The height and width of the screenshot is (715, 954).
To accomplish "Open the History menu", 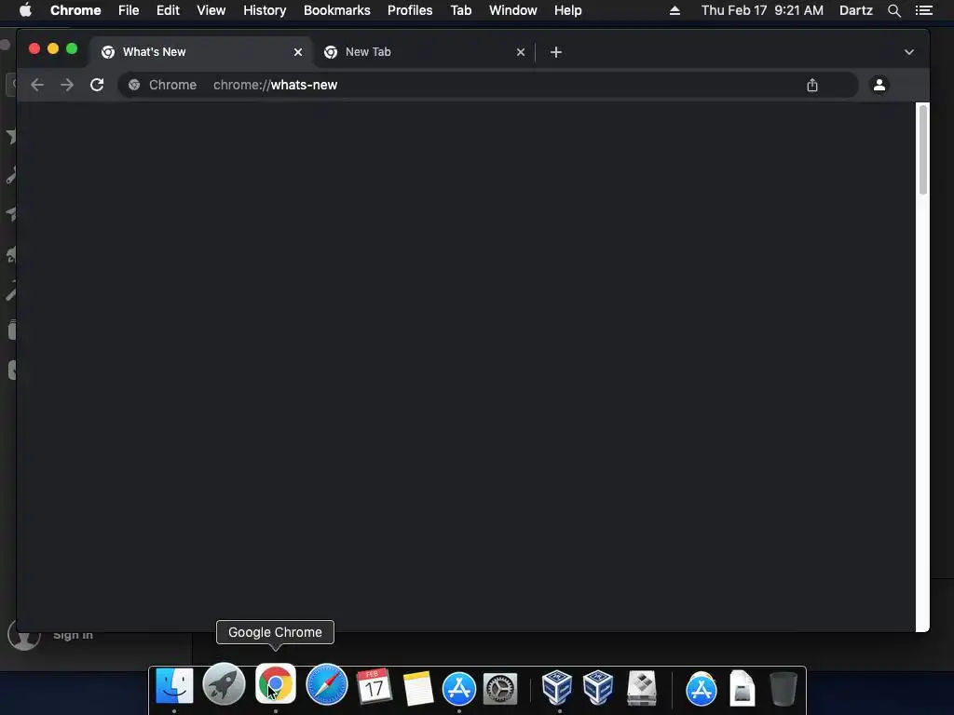I will 265,10.
